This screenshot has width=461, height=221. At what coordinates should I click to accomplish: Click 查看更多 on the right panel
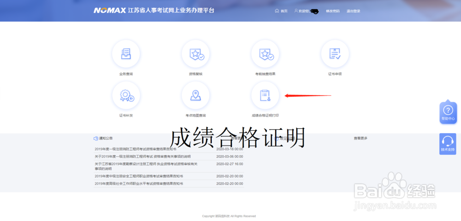tap(361, 138)
